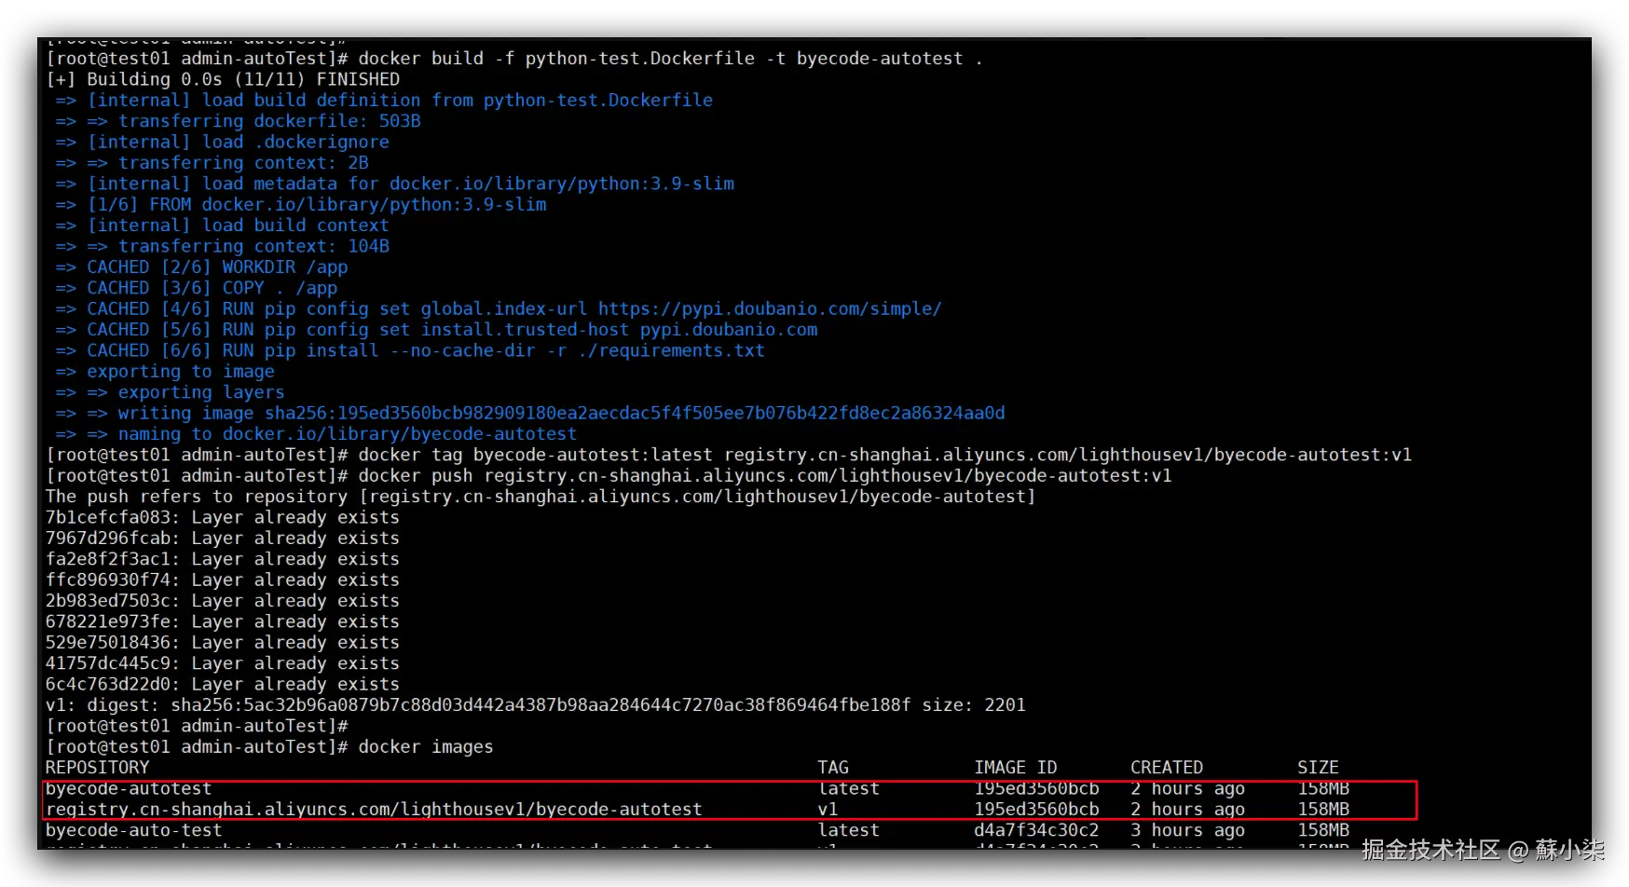Click the 'docker tag byecode-autotest:latest' command line
The width and height of the screenshot is (1629, 887).
[x=729, y=455]
